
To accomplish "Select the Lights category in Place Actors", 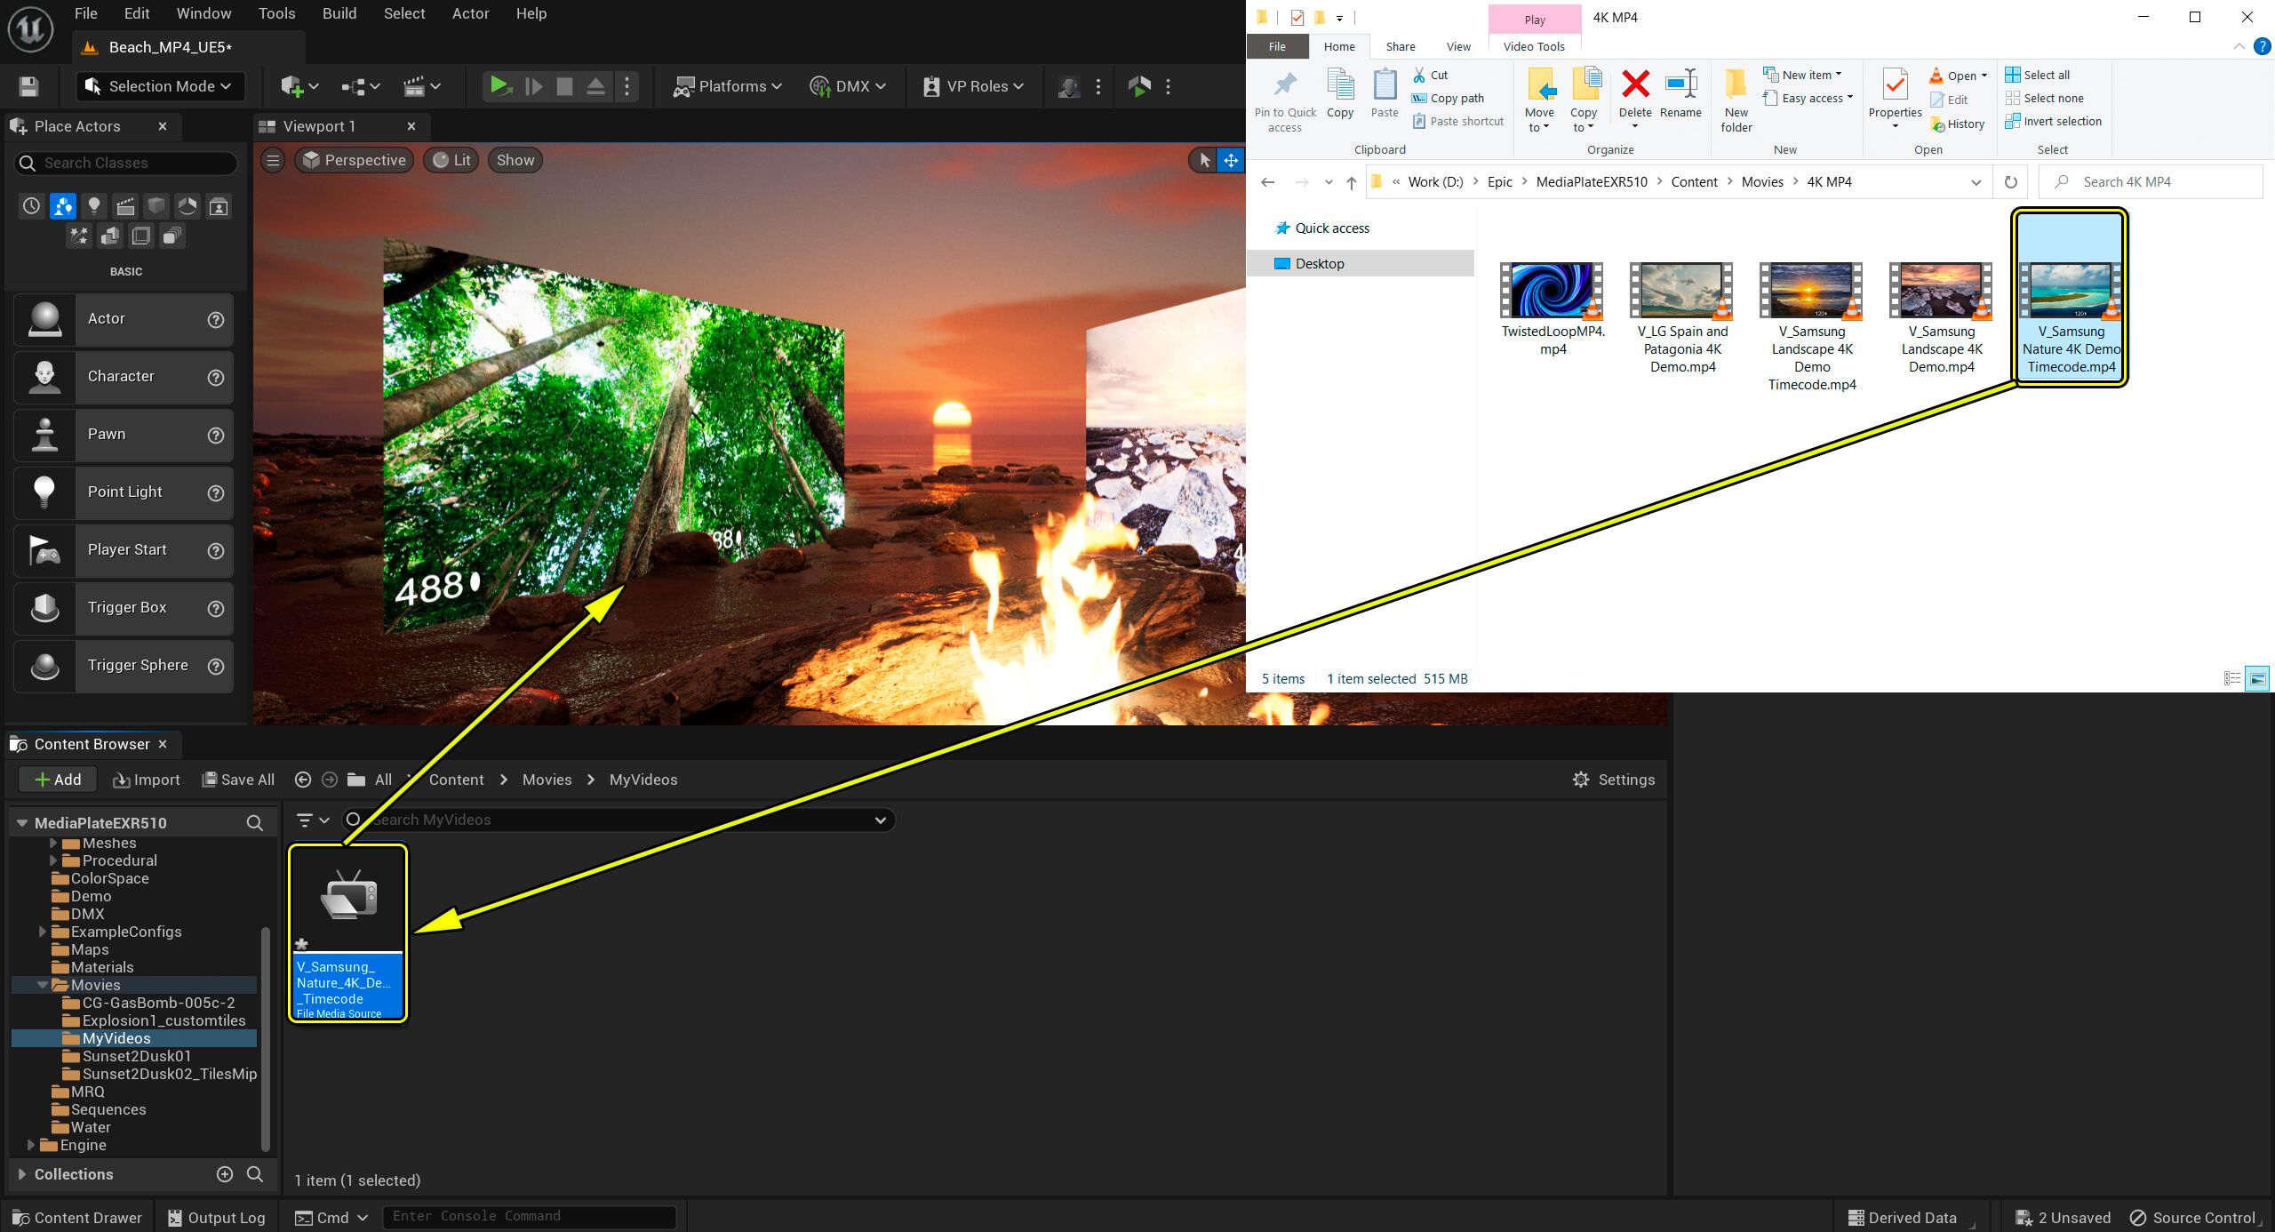I will point(93,205).
